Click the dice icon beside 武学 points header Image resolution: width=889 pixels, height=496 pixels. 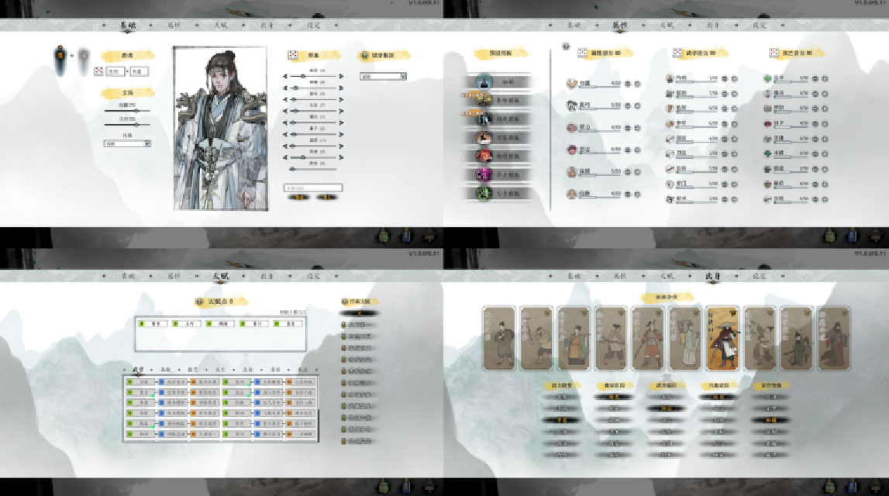tap(677, 53)
